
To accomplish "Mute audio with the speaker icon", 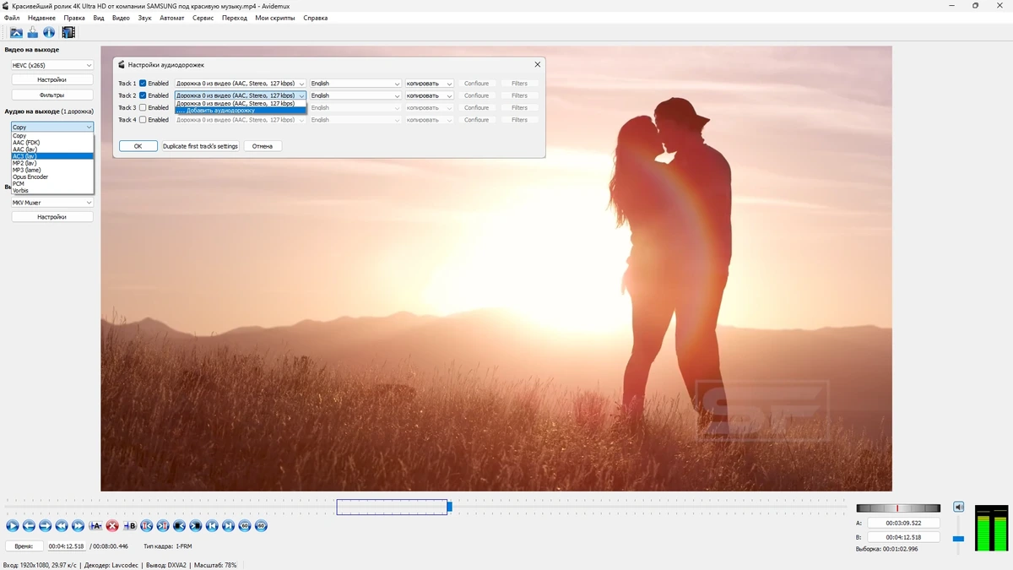I will pyautogui.click(x=958, y=507).
